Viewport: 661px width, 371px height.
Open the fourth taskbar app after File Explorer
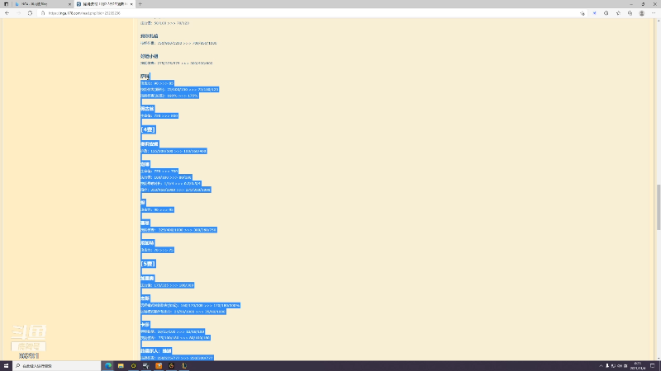[x=146, y=366]
